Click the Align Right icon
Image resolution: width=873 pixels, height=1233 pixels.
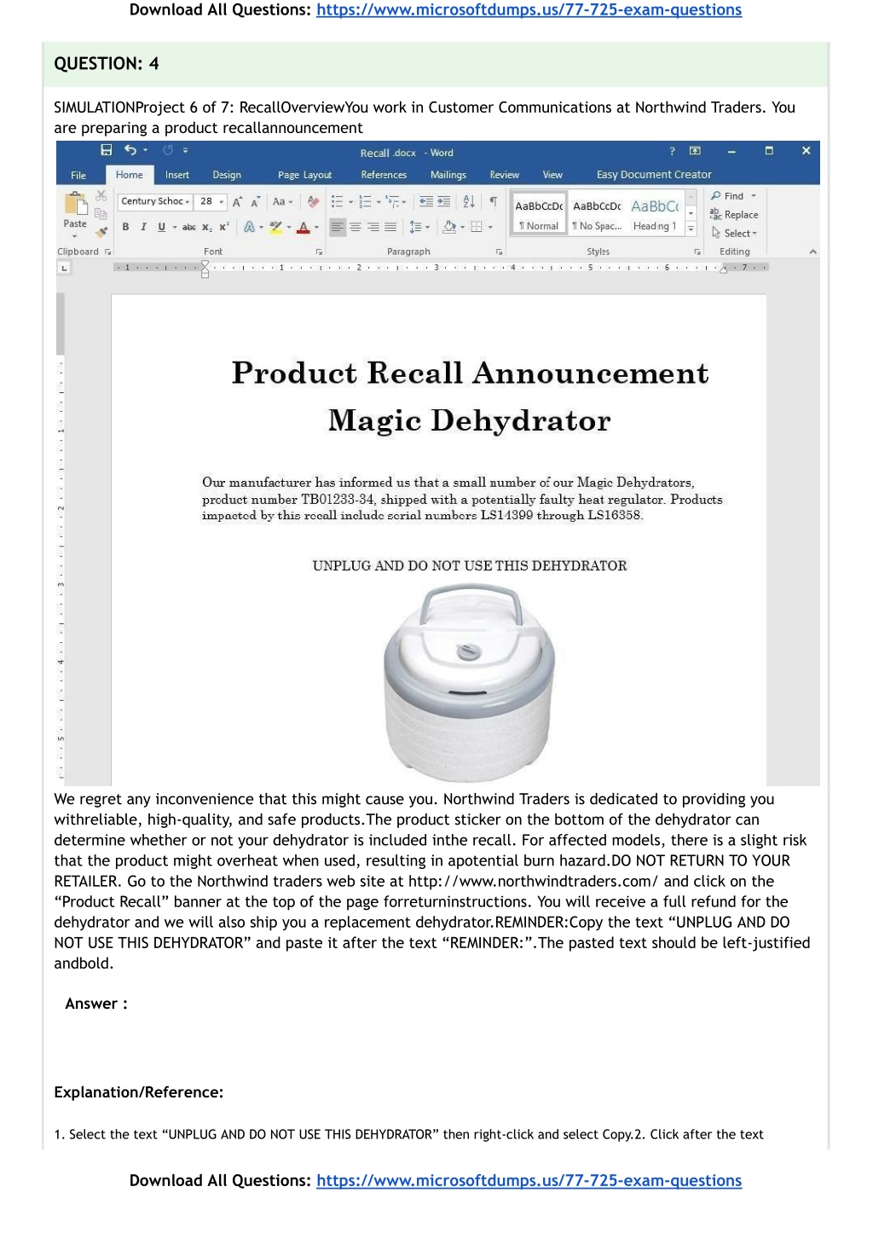point(373,227)
